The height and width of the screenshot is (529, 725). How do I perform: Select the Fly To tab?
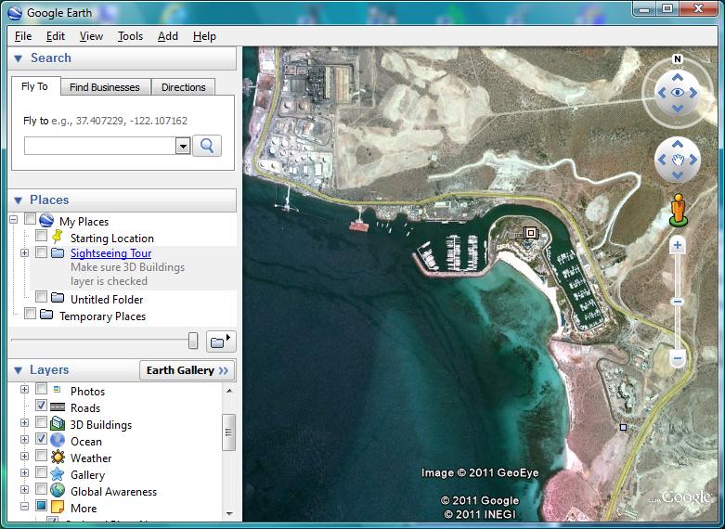(x=34, y=86)
